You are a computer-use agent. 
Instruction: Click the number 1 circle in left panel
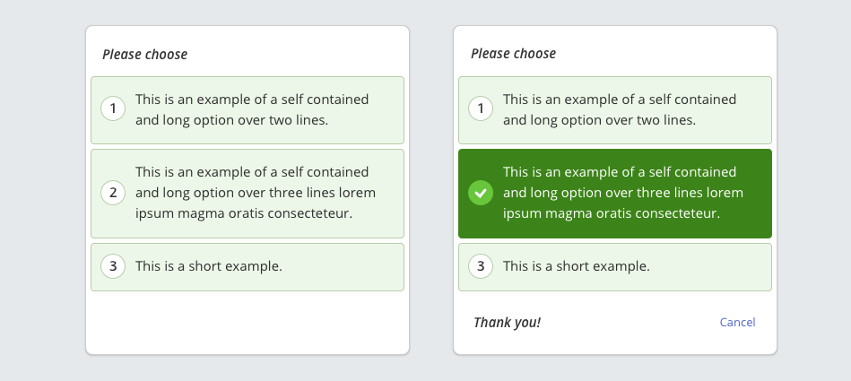pos(113,109)
